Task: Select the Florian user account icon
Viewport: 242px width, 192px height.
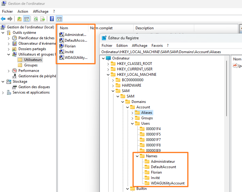Action: click(x=62, y=46)
